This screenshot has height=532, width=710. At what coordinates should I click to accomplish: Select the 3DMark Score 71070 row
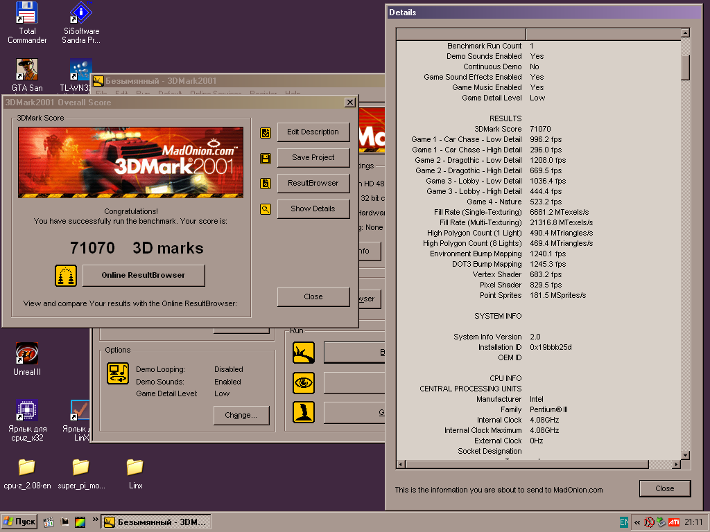(538, 129)
